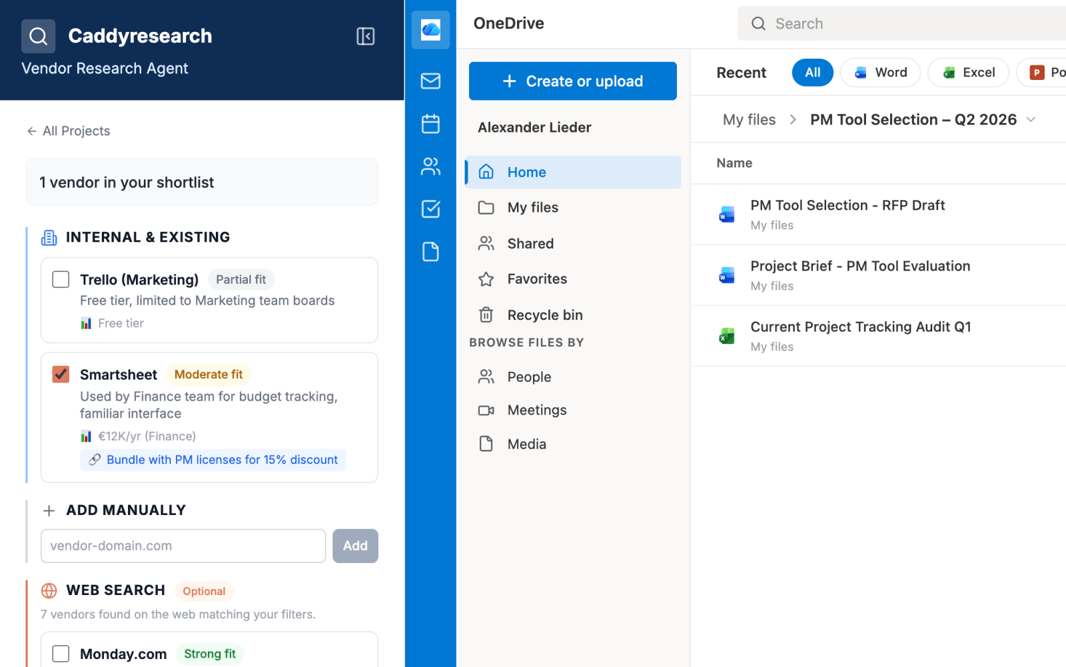Click Word icon of Project Brief file
The height and width of the screenshot is (667, 1066).
point(727,275)
